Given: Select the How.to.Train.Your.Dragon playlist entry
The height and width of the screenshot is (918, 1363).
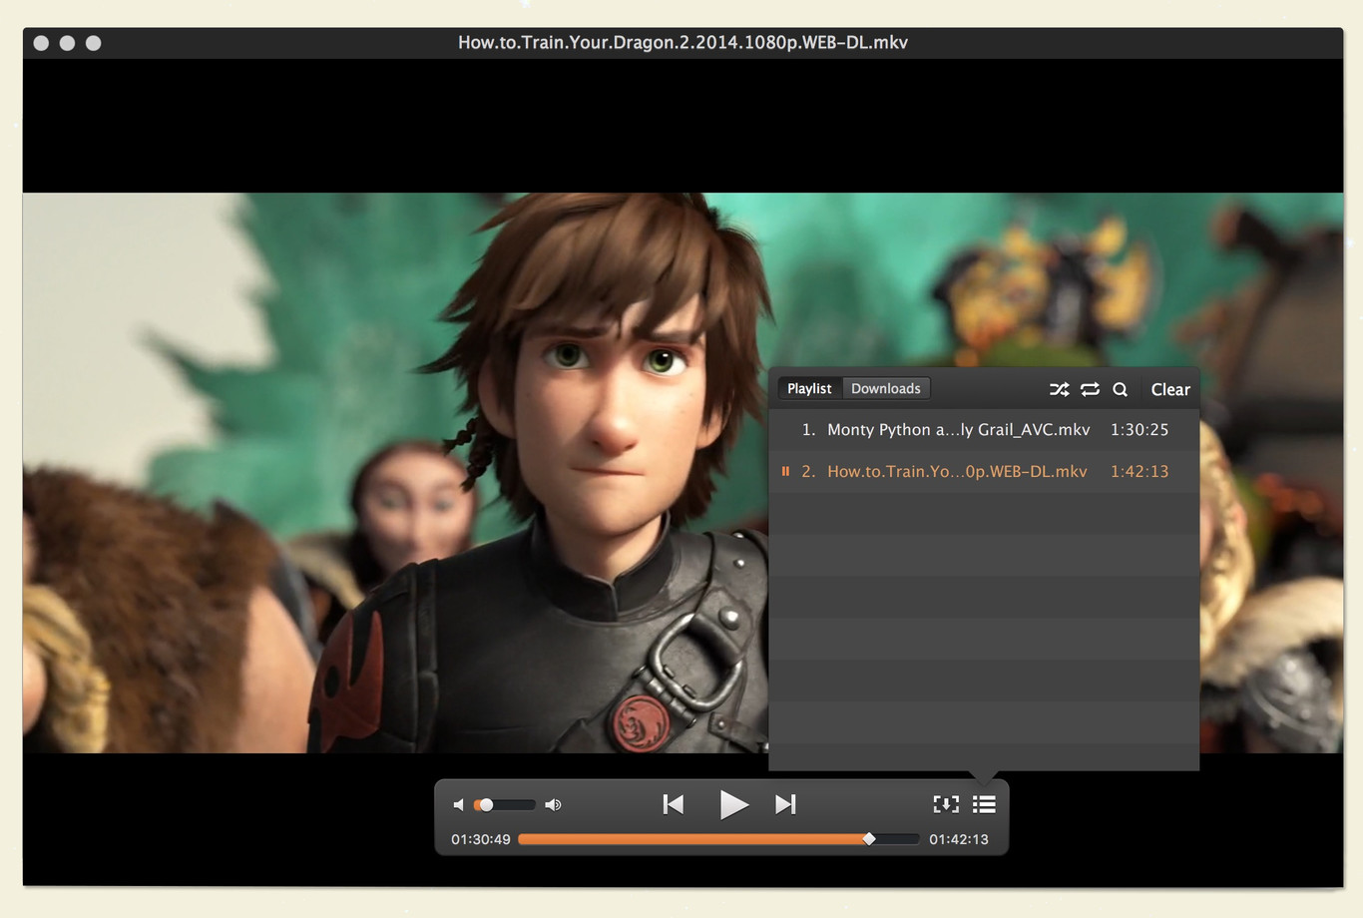Looking at the screenshot, I should click(956, 471).
